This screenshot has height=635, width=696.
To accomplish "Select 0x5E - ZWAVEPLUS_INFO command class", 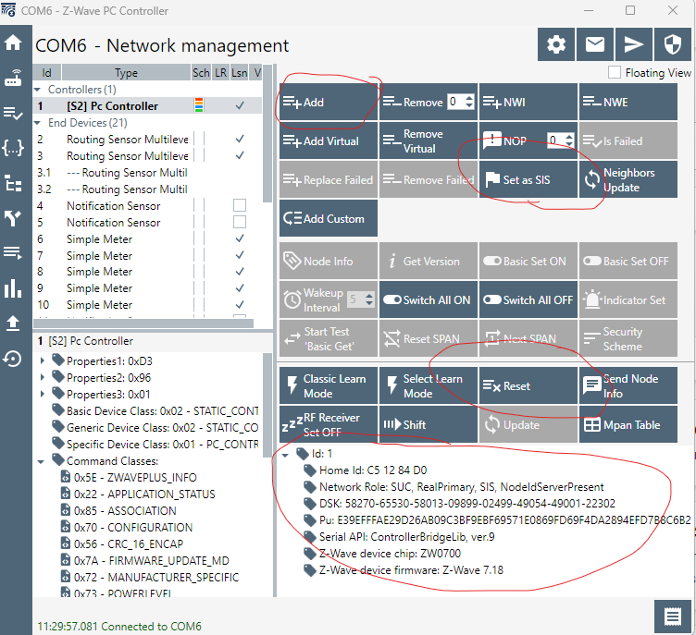I will (x=135, y=478).
